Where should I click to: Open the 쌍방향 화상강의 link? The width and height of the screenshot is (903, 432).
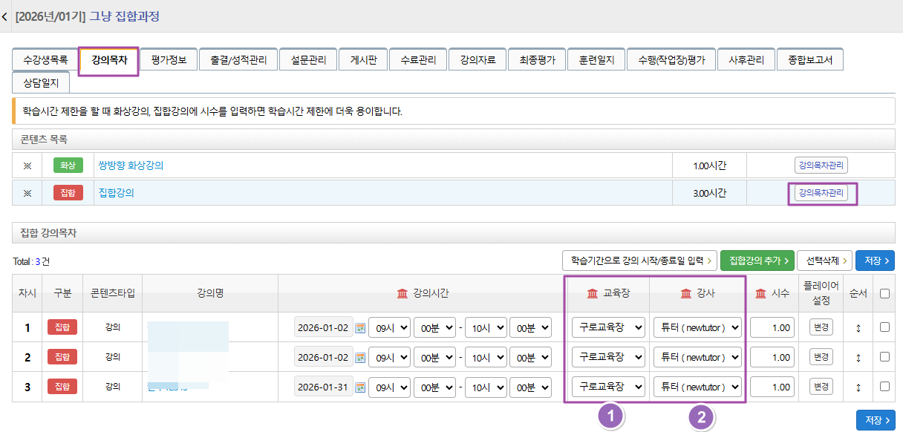pyautogui.click(x=131, y=166)
